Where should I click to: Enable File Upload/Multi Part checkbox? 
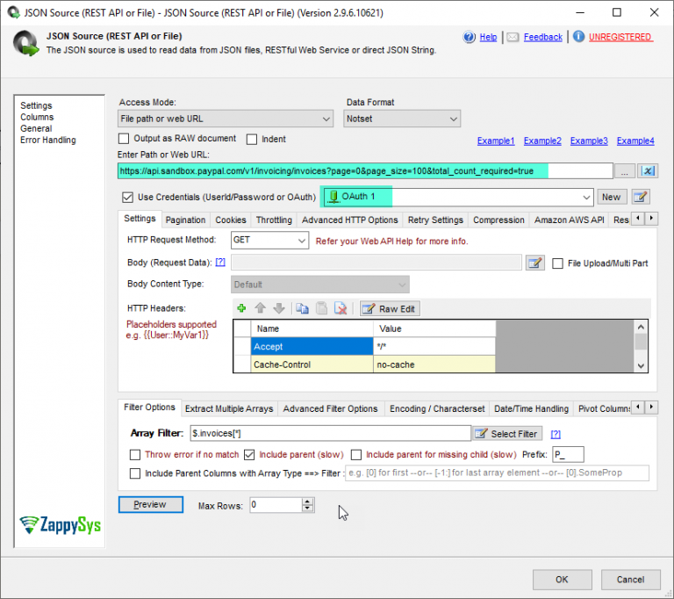[x=557, y=263]
